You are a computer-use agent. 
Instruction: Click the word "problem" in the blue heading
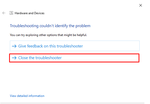(83, 26)
